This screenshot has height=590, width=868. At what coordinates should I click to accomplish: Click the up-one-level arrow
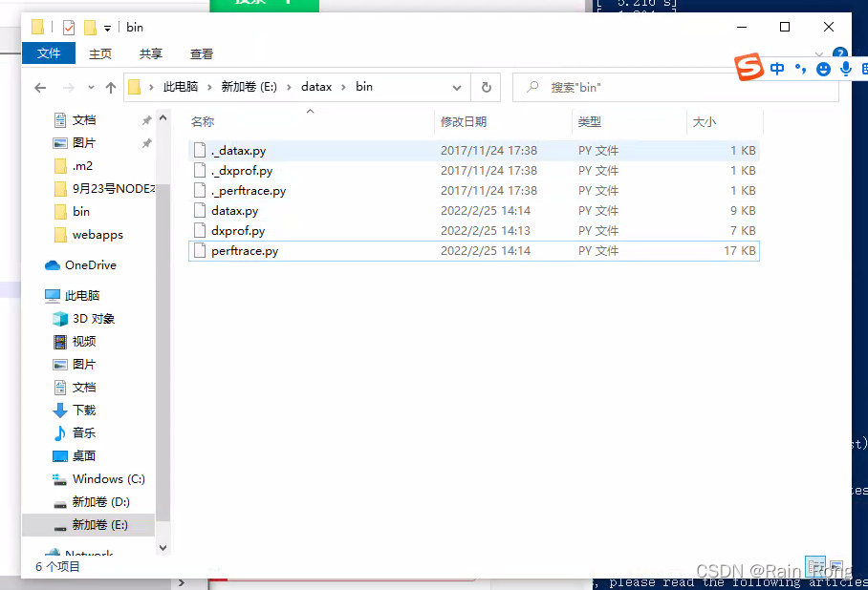(x=112, y=87)
